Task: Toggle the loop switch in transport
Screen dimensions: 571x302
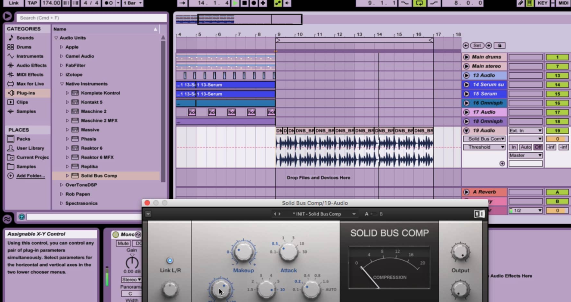Action: [419, 3]
